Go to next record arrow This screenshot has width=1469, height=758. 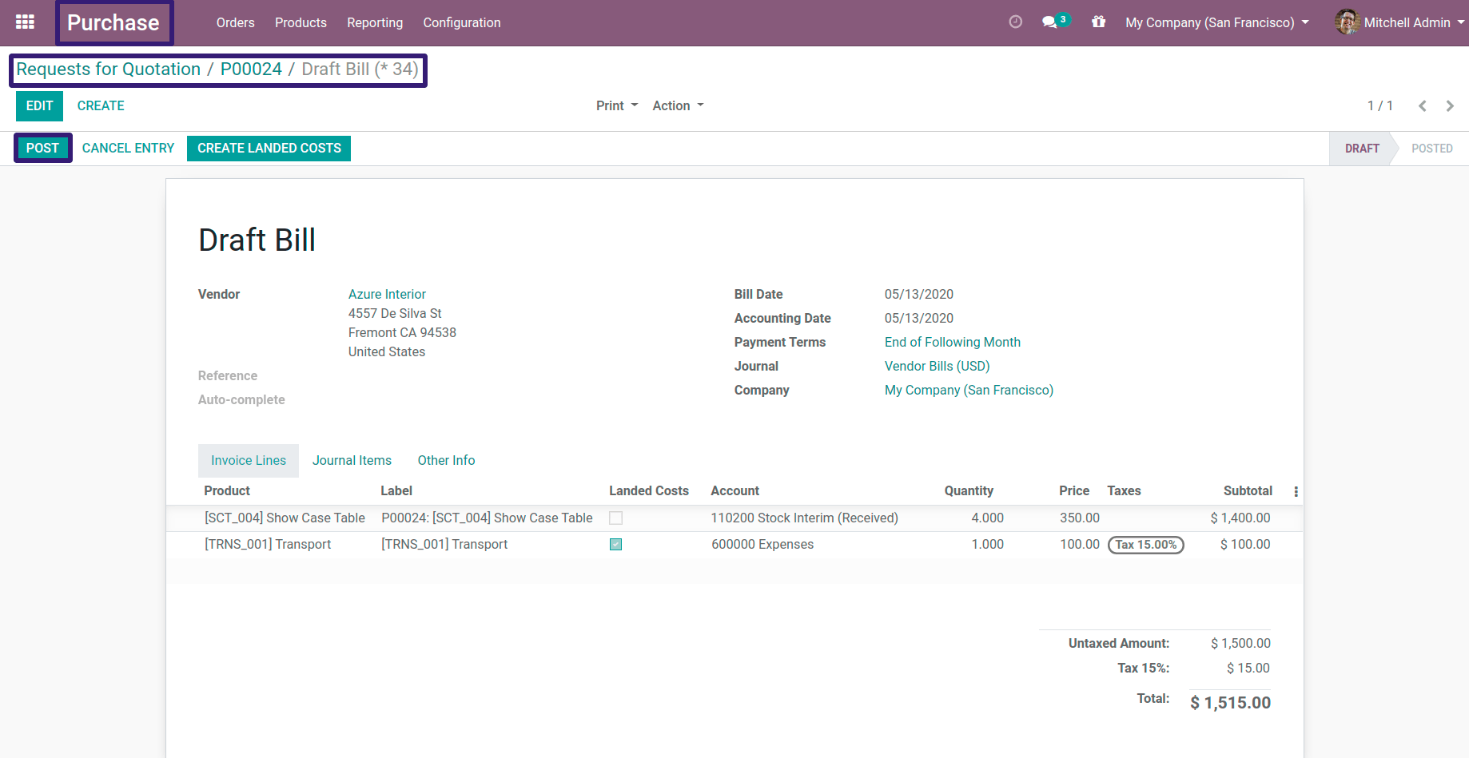[1450, 106]
